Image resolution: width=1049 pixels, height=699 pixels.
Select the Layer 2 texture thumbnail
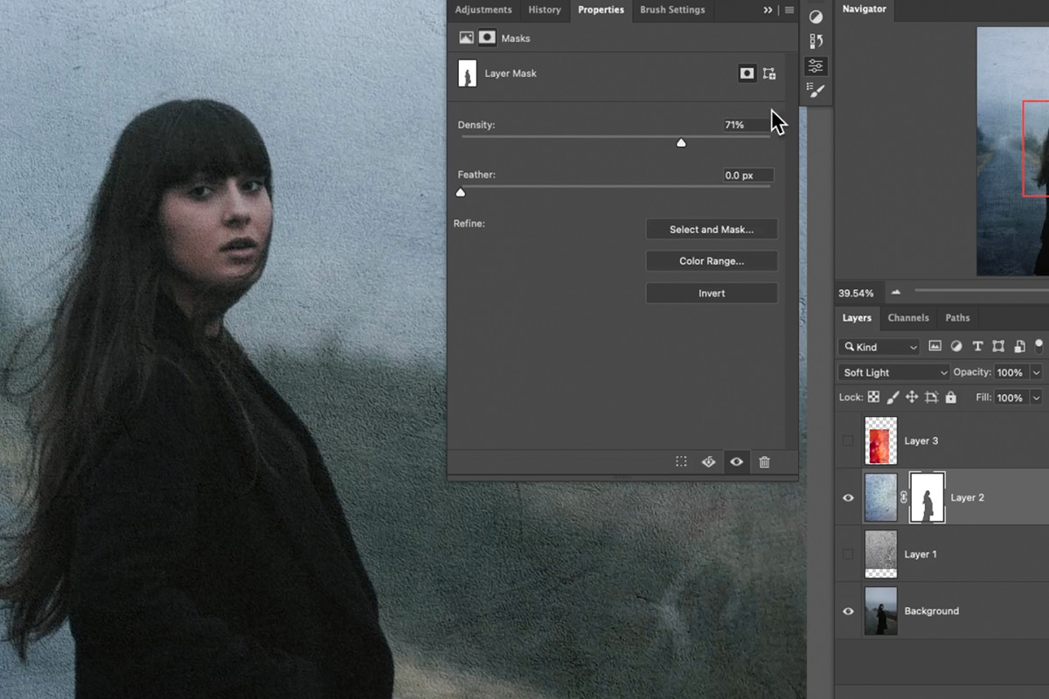coord(881,497)
